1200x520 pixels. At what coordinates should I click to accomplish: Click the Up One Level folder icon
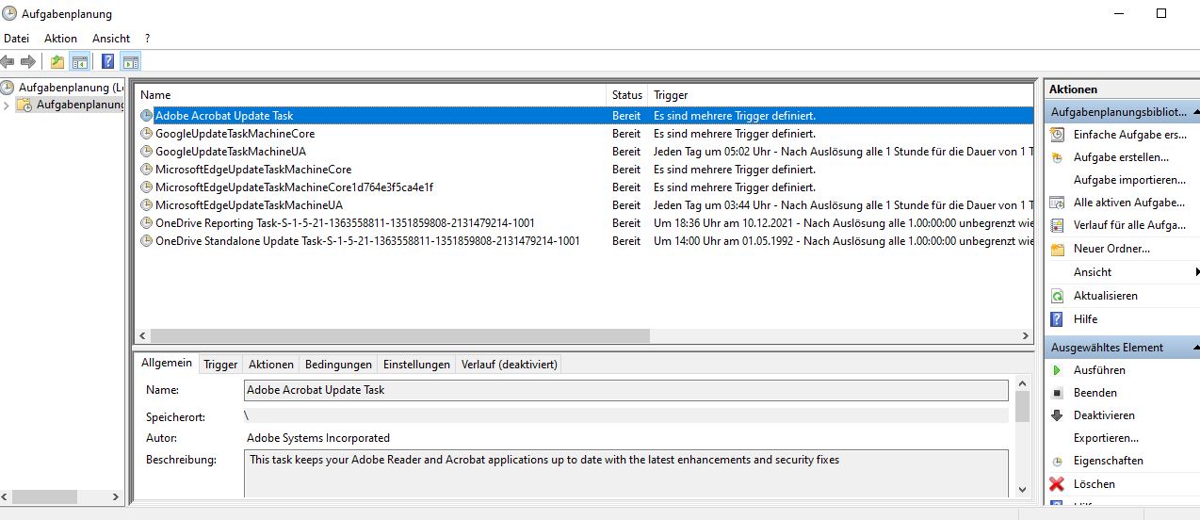[x=57, y=62]
